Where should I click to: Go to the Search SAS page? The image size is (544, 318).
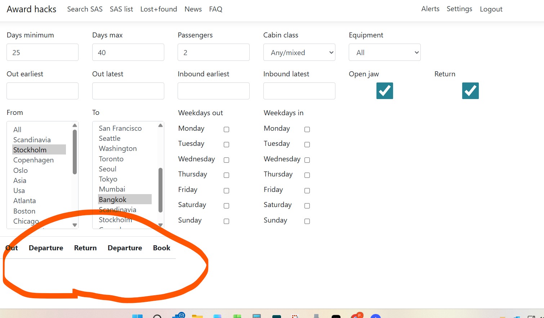85,9
